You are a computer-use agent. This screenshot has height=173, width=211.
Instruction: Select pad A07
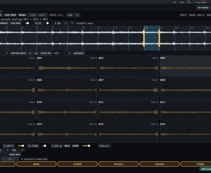click(128, 88)
